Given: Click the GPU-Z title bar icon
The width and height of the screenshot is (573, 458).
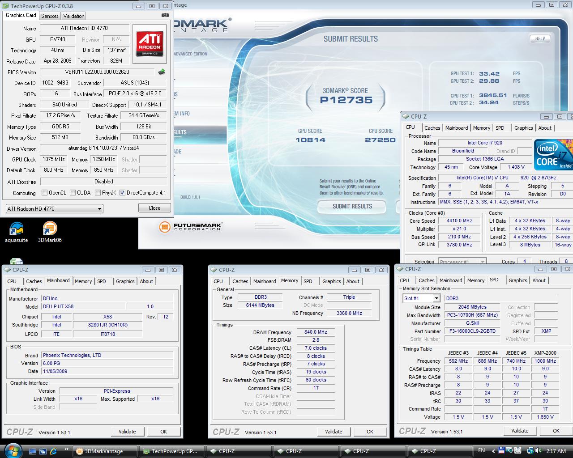Looking at the screenshot, I should coord(5,6).
